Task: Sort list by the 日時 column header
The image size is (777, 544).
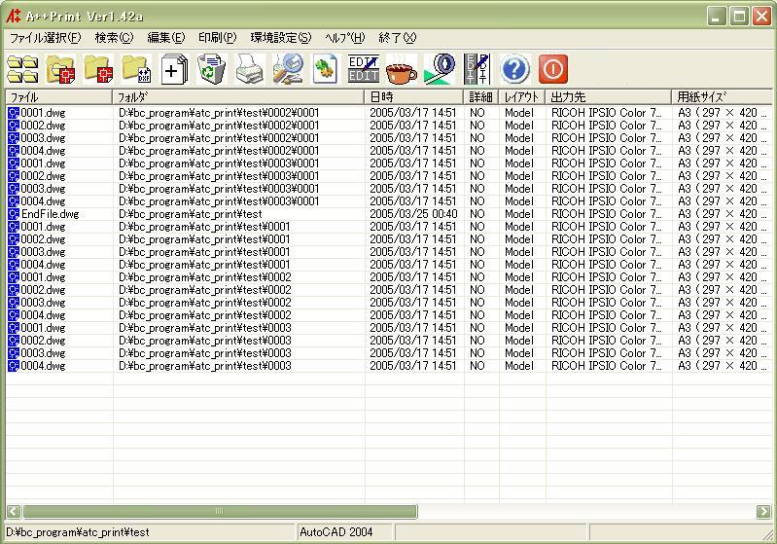Action: tap(414, 97)
